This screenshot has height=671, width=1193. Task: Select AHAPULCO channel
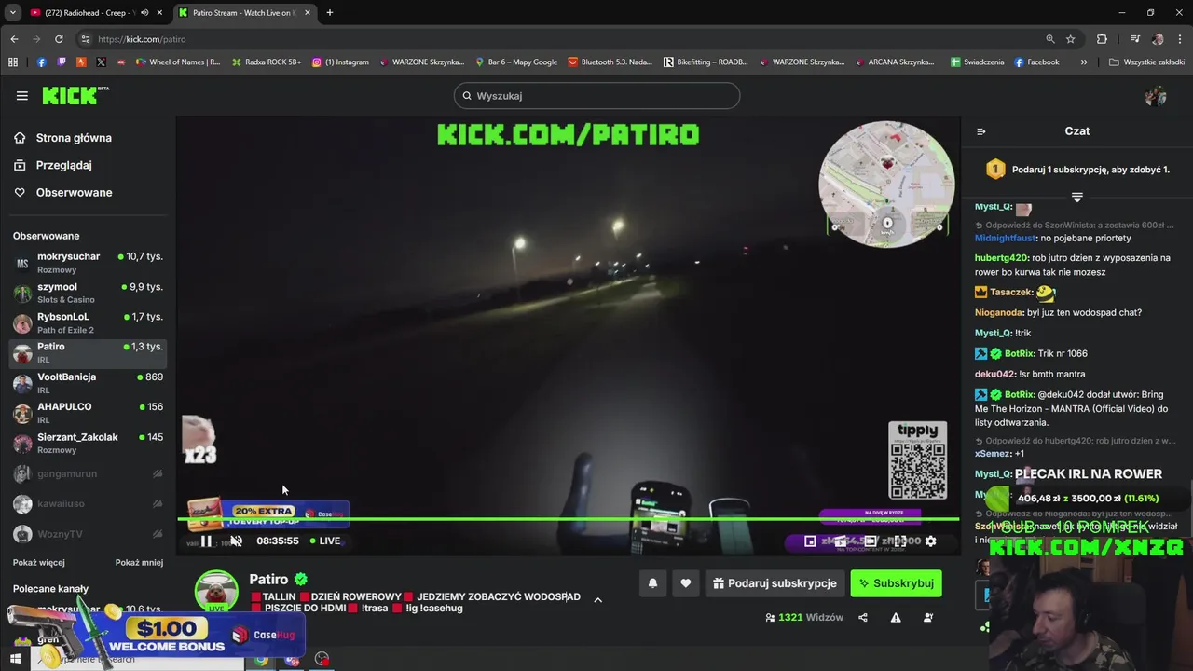[88, 413]
